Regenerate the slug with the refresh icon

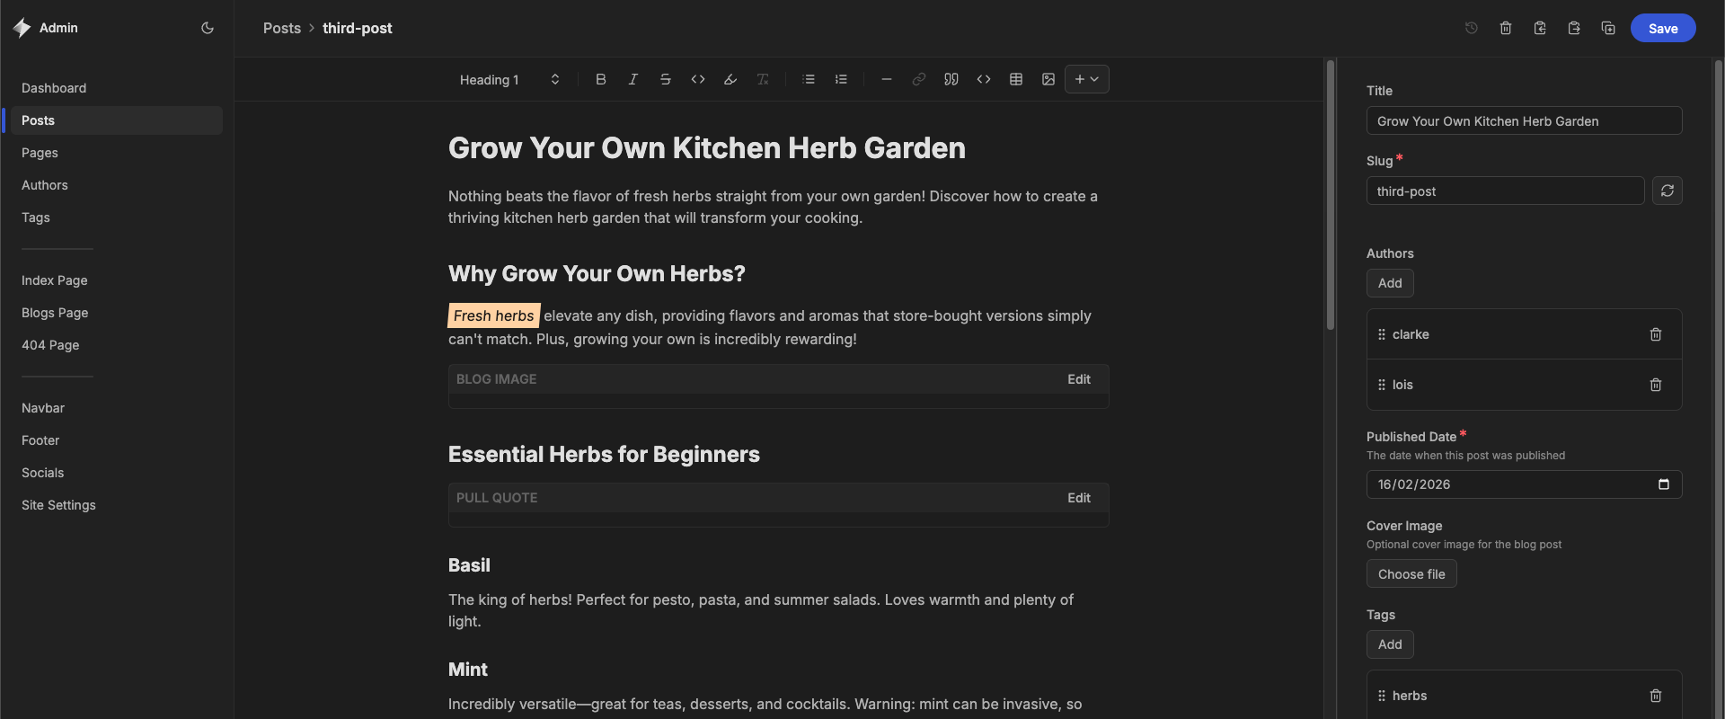[1667, 191]
